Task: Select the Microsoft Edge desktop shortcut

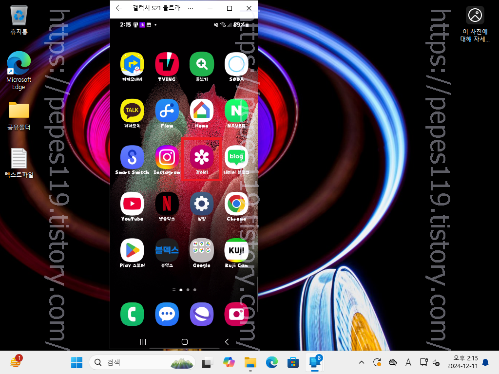Action: [x=19, y=71]
